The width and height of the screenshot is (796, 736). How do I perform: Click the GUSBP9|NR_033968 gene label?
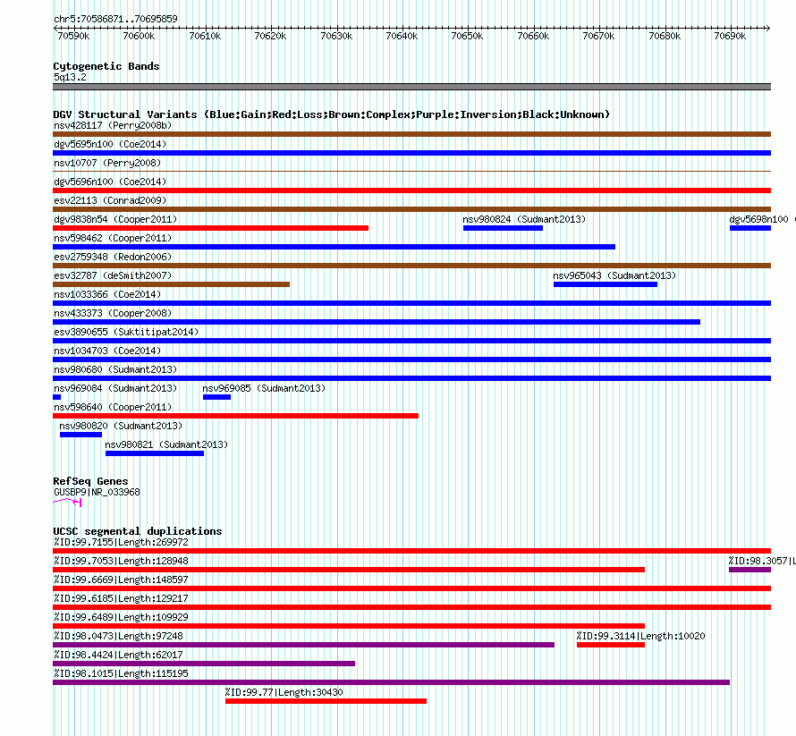[97, 492]
